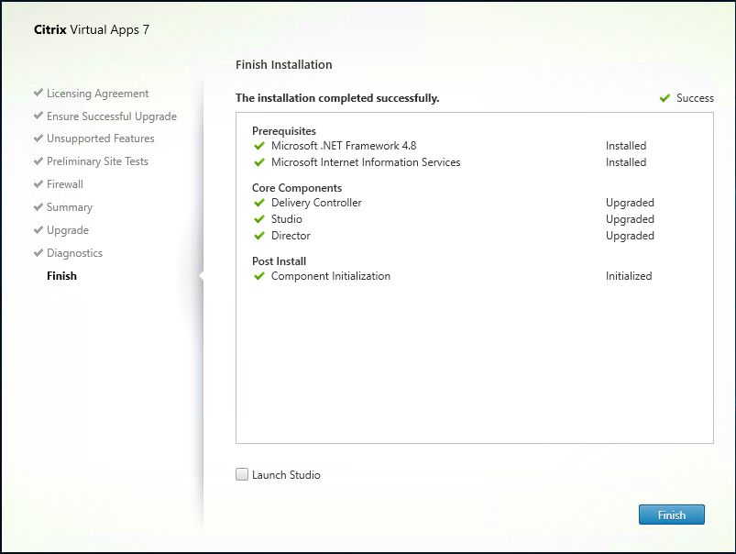
Task: Click the Core Components section heading
Action: pos(297,188)
